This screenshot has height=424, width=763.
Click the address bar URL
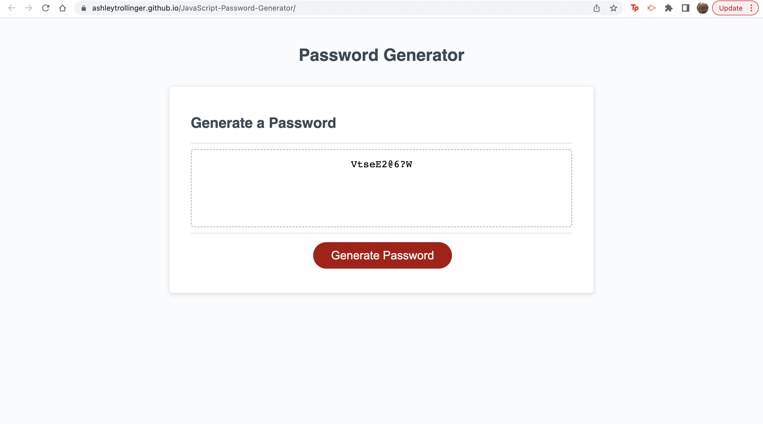(x=193, y=8)
